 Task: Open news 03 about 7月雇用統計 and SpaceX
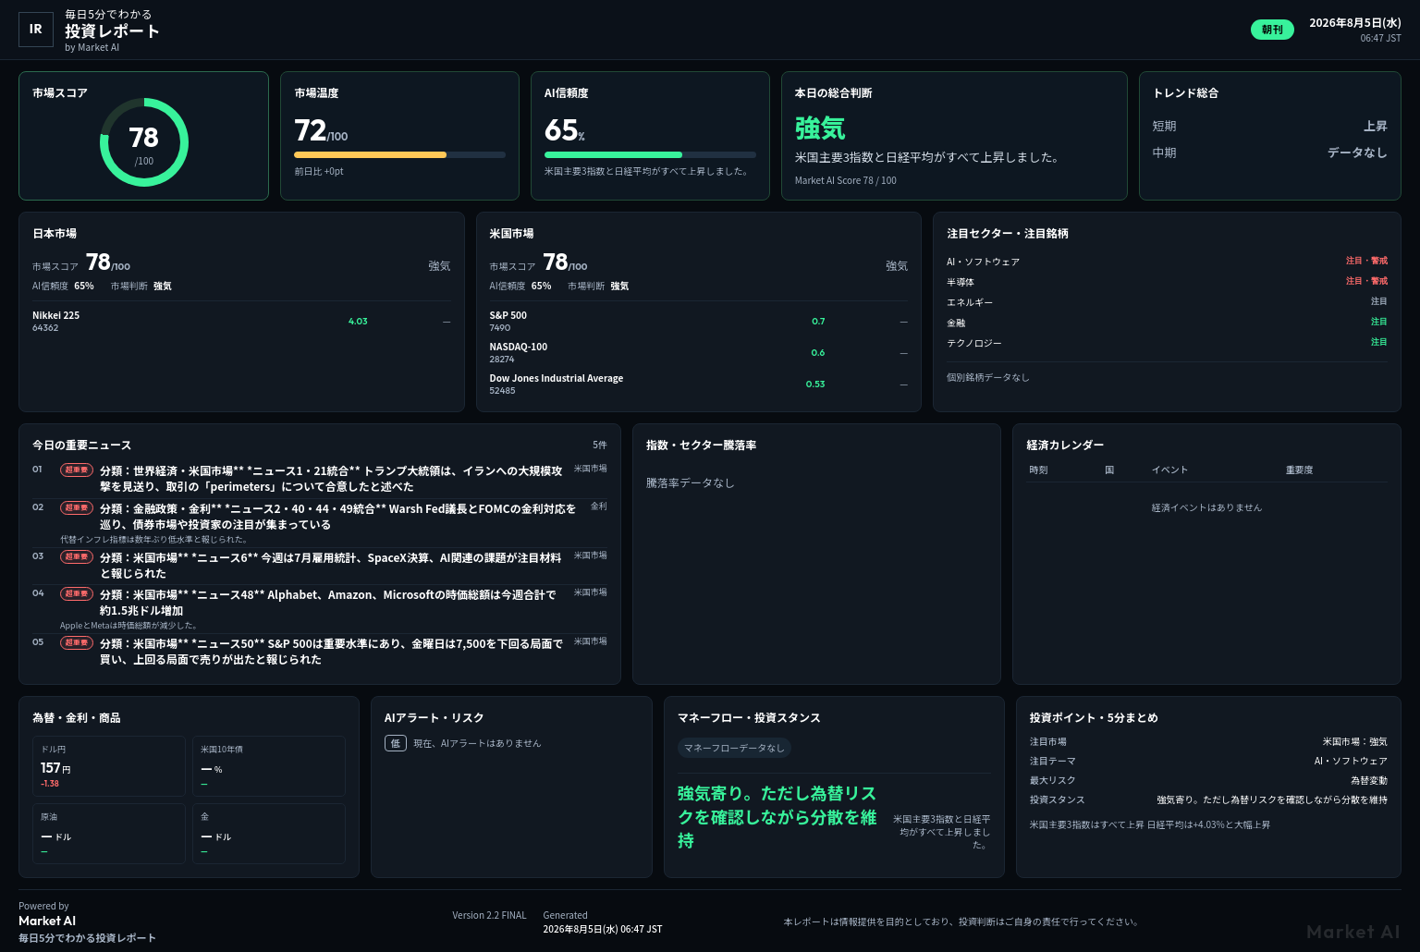[x=320, y=566]
